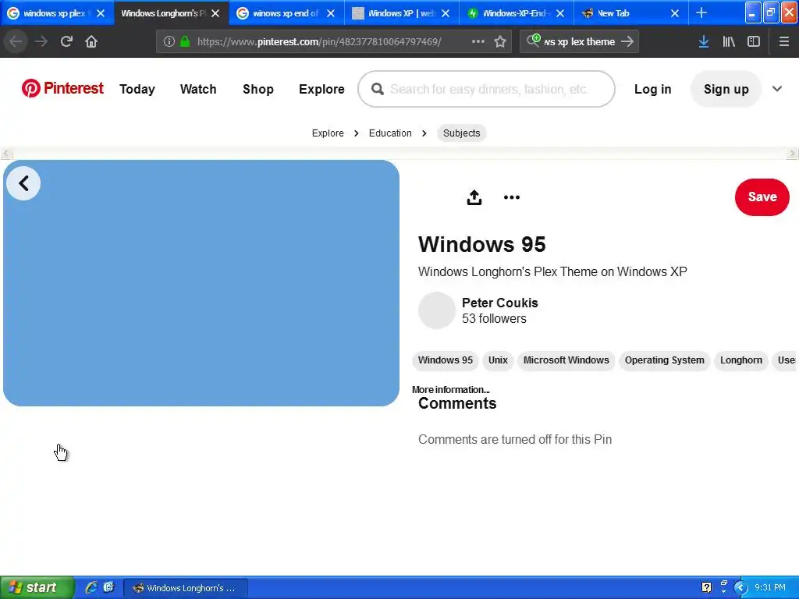Close the New Tab tab
The height and width of the screenshot is (599, 799).
point(675,13)
